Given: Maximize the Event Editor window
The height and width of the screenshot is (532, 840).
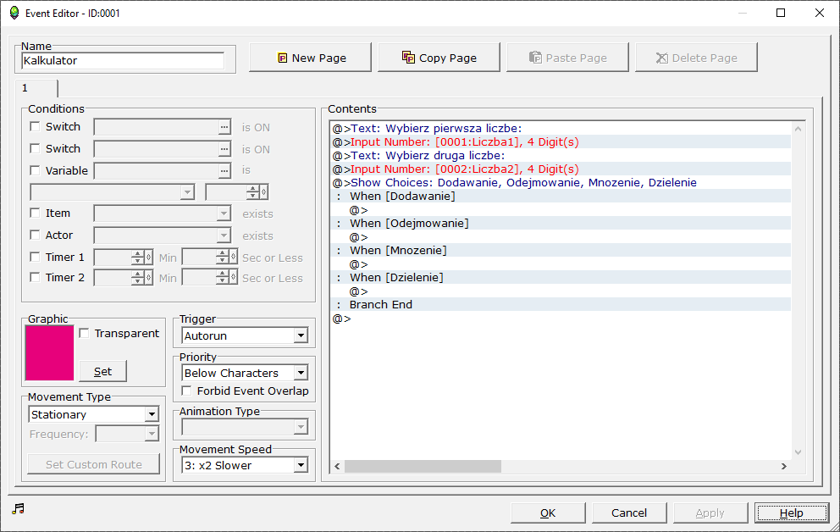Looking at the screenshot, I should tap(781, 13).
